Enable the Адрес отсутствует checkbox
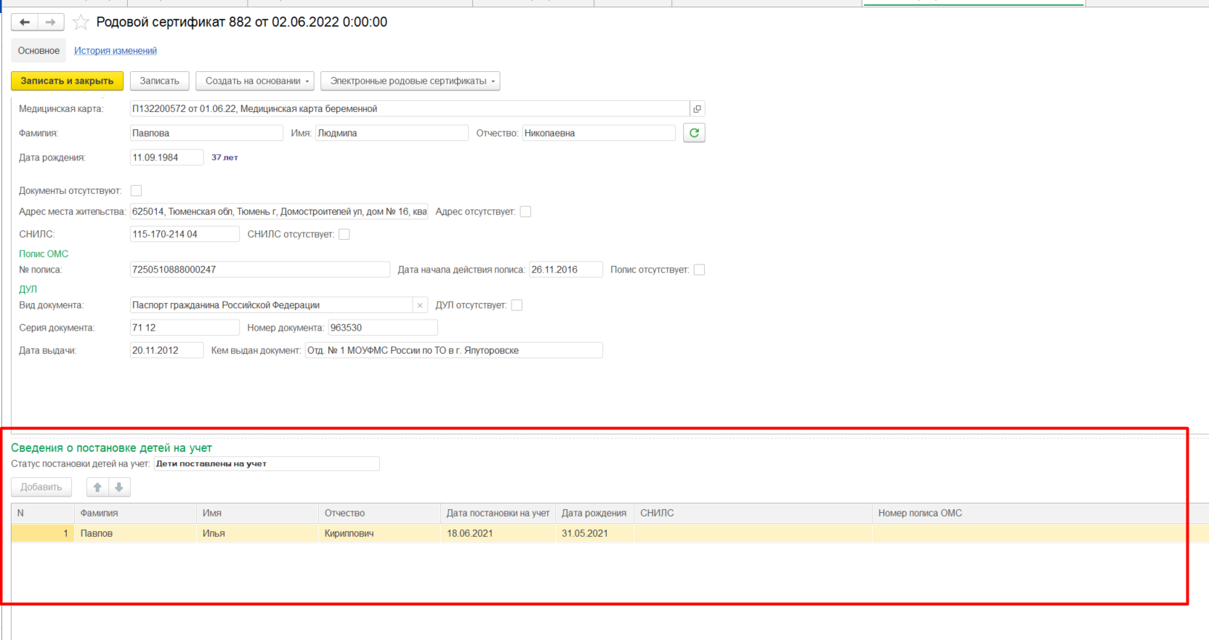The width and height of the screenshot is (1209, 640). click(525, 211)
